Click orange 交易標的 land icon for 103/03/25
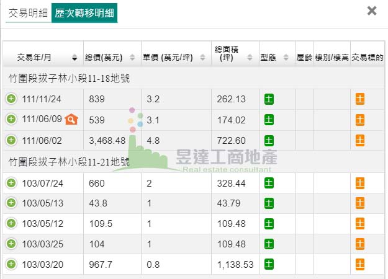The image size is (388, 279). [360, 244]
